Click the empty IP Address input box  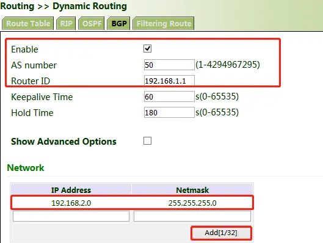click(71, 216)
